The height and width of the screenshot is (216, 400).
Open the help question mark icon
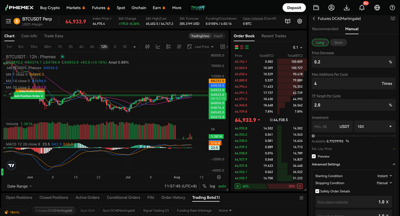(392, 7)
